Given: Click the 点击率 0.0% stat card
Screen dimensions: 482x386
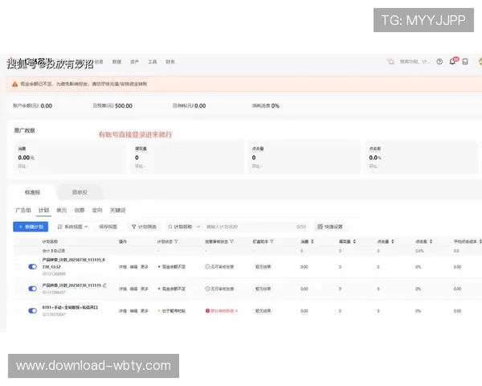Looking at the screenshot, I should click(x=422, y=158).
